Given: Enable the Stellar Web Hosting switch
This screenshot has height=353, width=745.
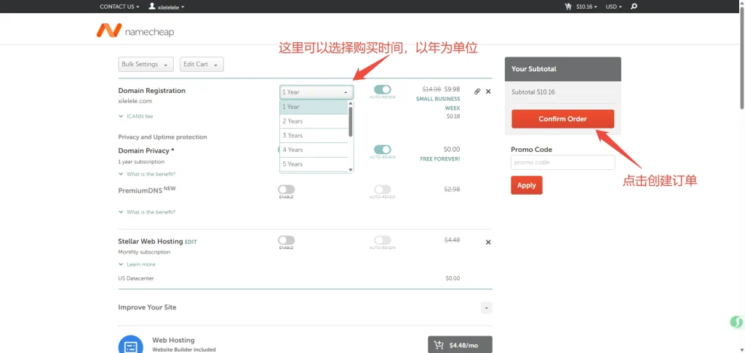Looking at the screenshot, I should [286, 240].
